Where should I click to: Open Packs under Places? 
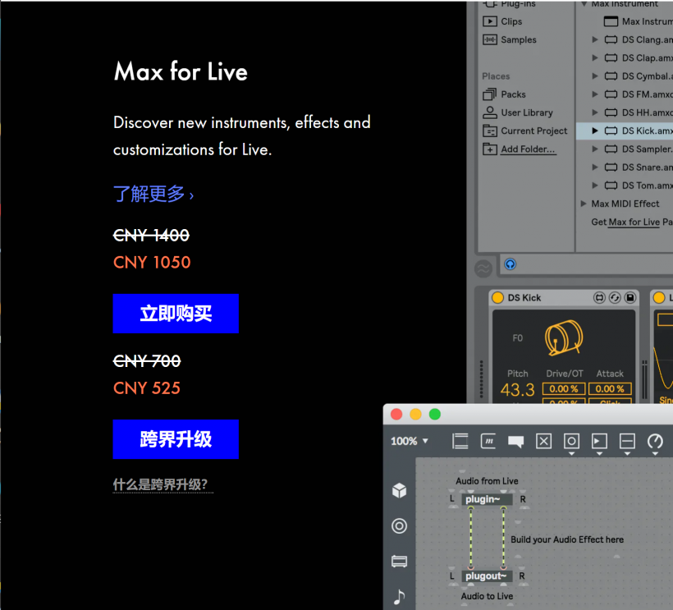pos(513,94)
